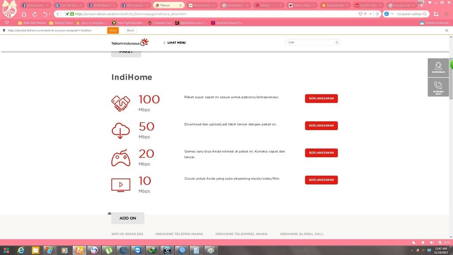Open INDIHOME TELKOMSEL MANIA link

point(242,234)
